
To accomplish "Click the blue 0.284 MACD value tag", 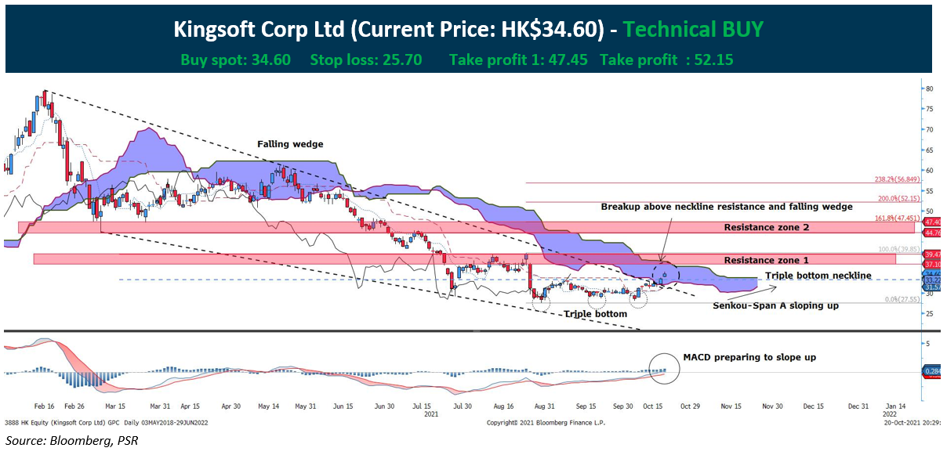I will (x=933, y=371).
